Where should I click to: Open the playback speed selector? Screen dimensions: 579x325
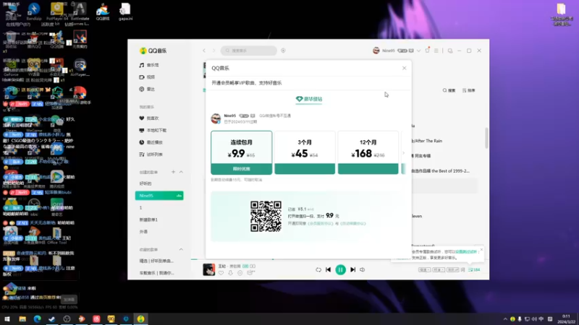tap(424, 269)
